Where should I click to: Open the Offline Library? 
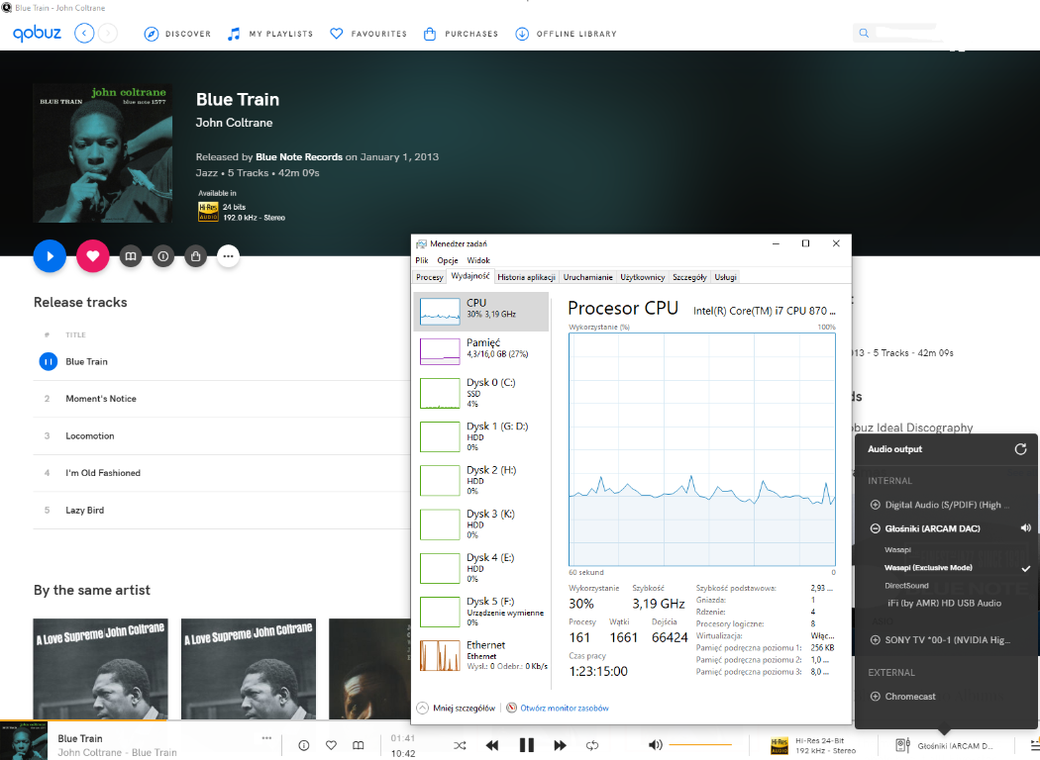point(566,34)
